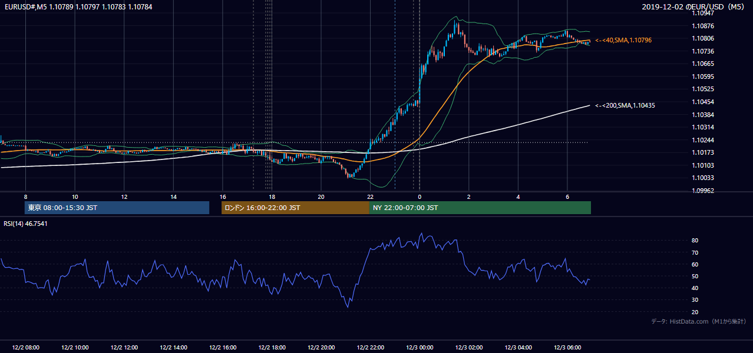Click the RSI(14) 46.7541 indicator label
Viewport: 753px width, 353px height.
[26, 224]
